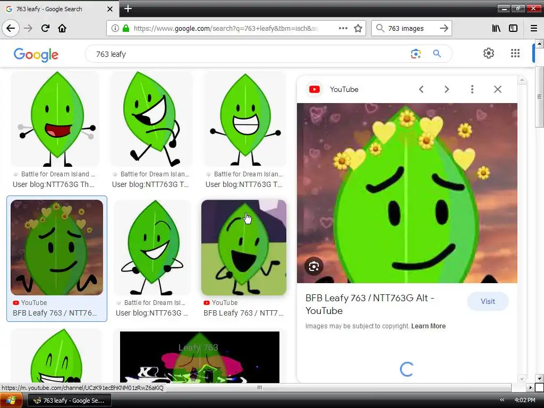The height and width of the screenshot is (408, 544).
Task: Open the Google apps grid
Action: point(515,53)
